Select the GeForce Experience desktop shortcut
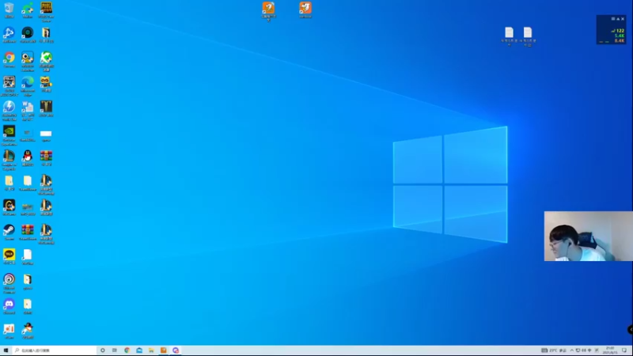Image resolution: width=633 pixels, height=356 pixels. (x=9, y=134)
